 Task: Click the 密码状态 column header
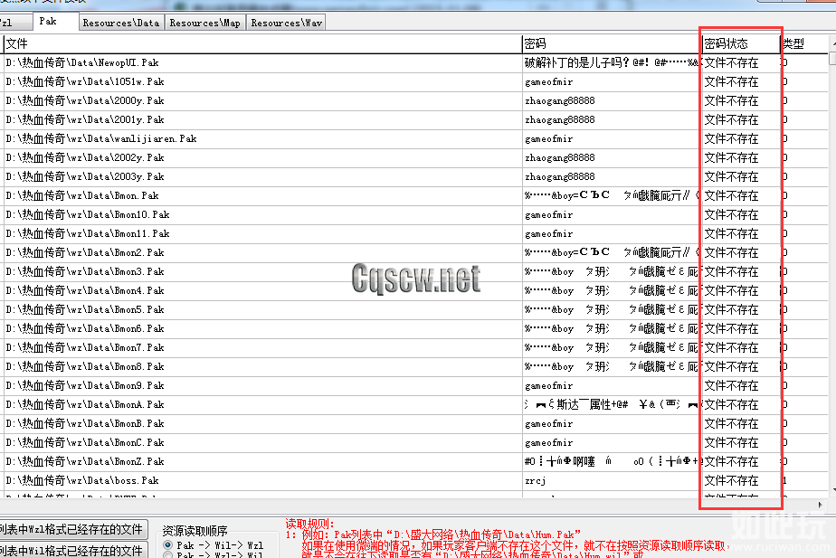click(741, 43)
